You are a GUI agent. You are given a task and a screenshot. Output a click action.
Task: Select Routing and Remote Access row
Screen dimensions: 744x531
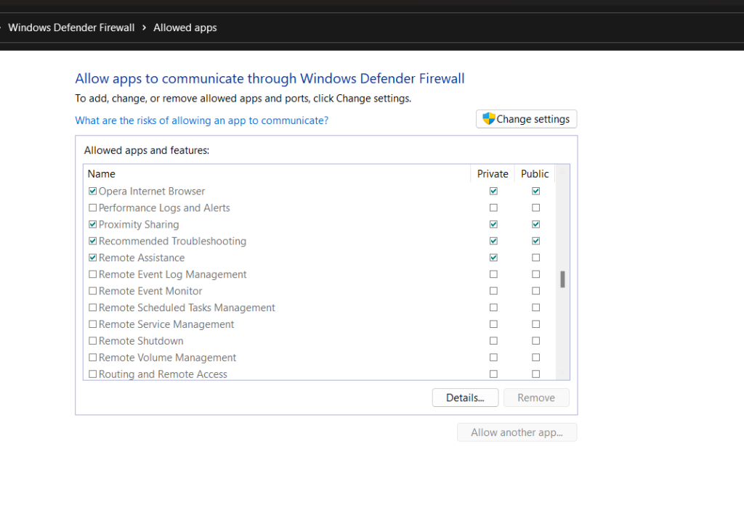[163, 374]
